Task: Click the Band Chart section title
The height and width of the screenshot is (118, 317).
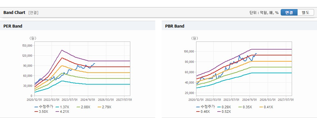Action: click(x=14, y=13)
